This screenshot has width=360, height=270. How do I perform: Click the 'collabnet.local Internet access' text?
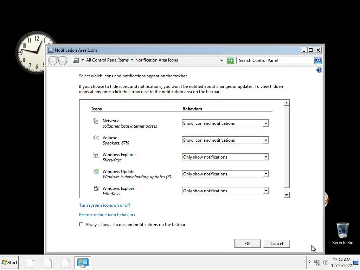click(130, 126)
